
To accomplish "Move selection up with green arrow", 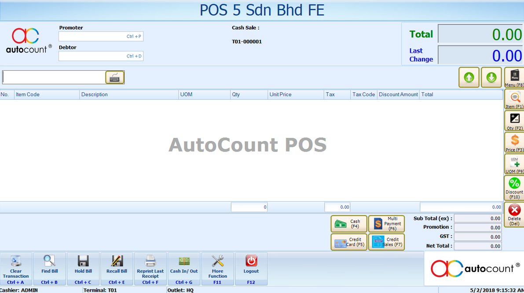I will 469,77.
